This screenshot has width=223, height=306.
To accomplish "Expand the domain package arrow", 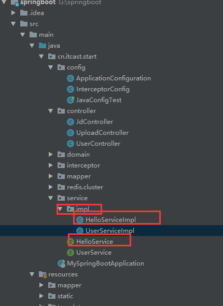I will (51, 155).
